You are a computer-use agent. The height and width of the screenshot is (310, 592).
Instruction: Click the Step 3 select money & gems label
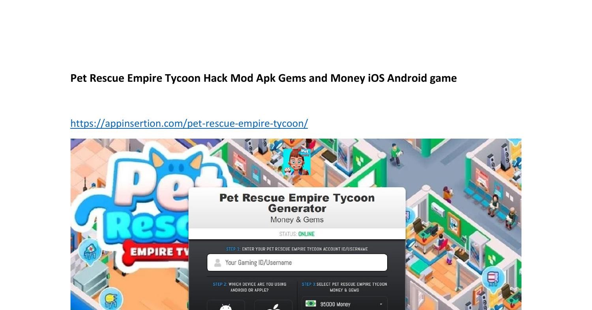[344, 287]
